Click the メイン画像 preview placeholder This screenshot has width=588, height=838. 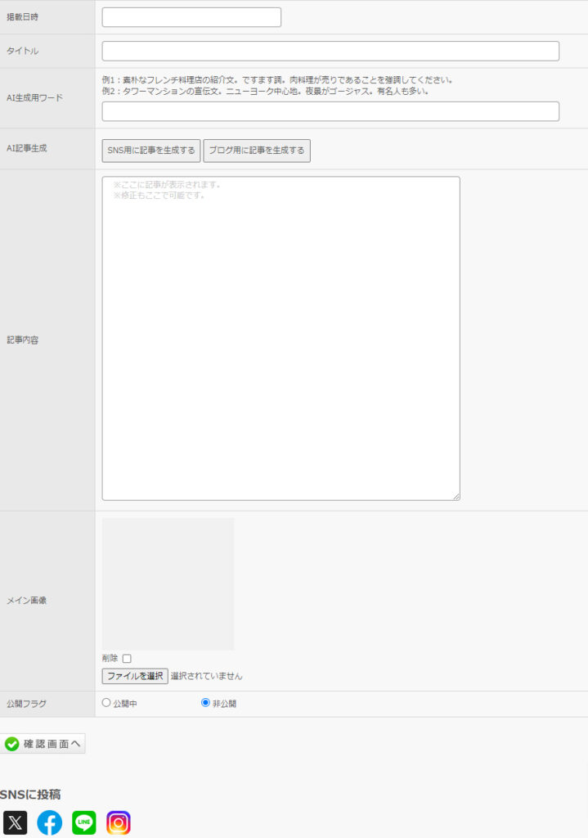pyautogui.click(x=168, y=583)
